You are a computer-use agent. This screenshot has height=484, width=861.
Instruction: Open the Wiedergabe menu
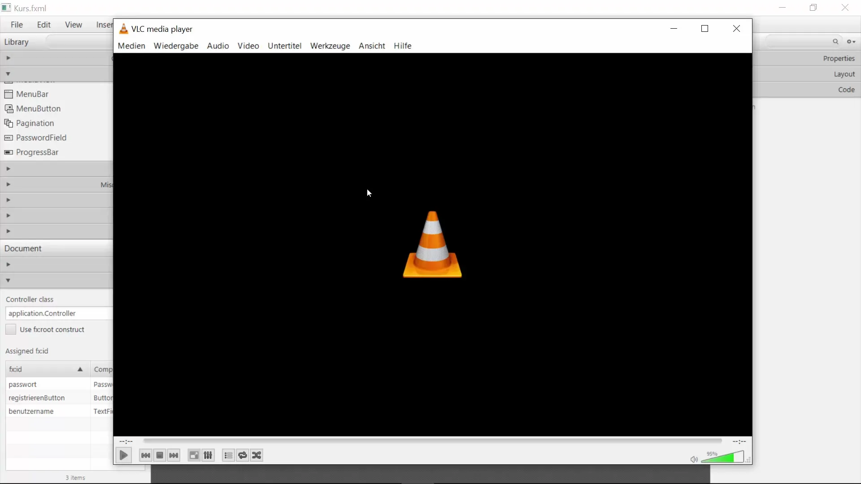coord(176,46)
